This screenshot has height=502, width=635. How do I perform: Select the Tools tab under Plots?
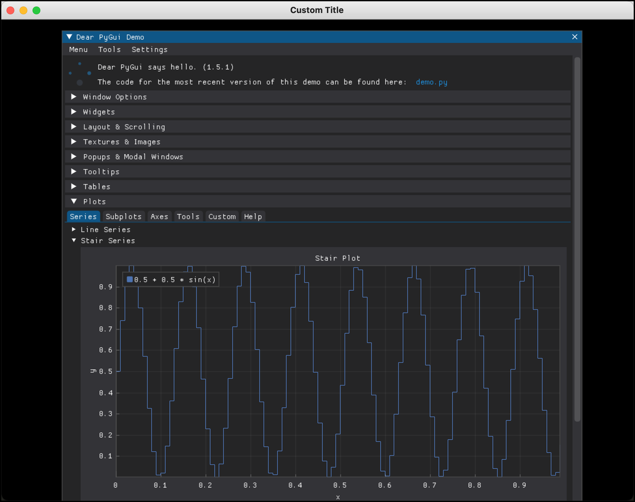(188, 216)
